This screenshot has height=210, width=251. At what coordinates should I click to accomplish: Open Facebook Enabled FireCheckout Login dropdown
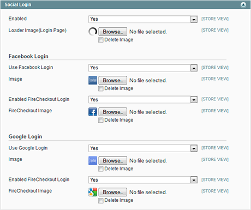[x=143, y=100]
